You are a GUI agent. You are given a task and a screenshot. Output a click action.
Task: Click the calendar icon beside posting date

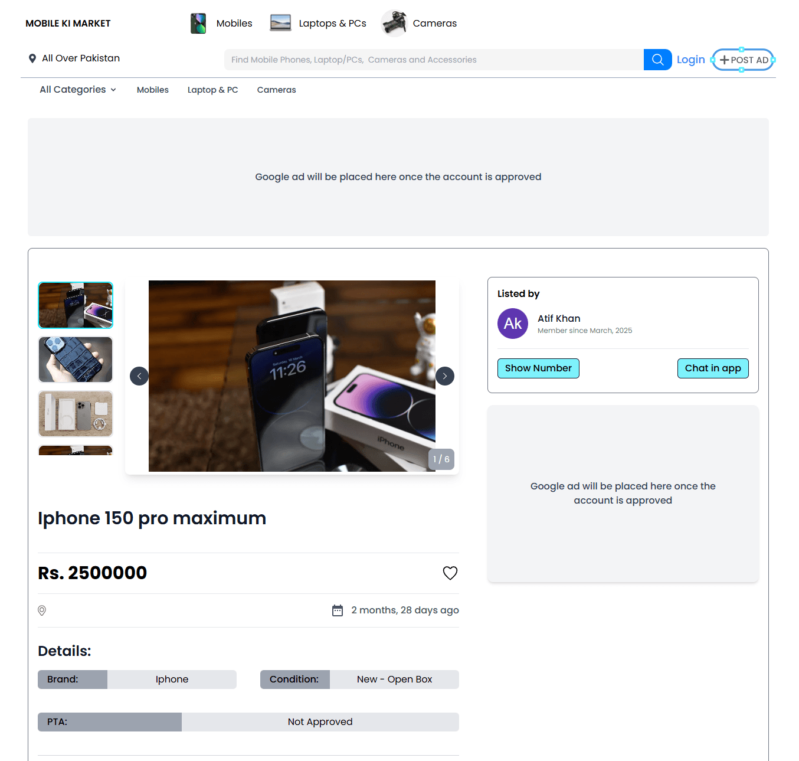point(338,610)
